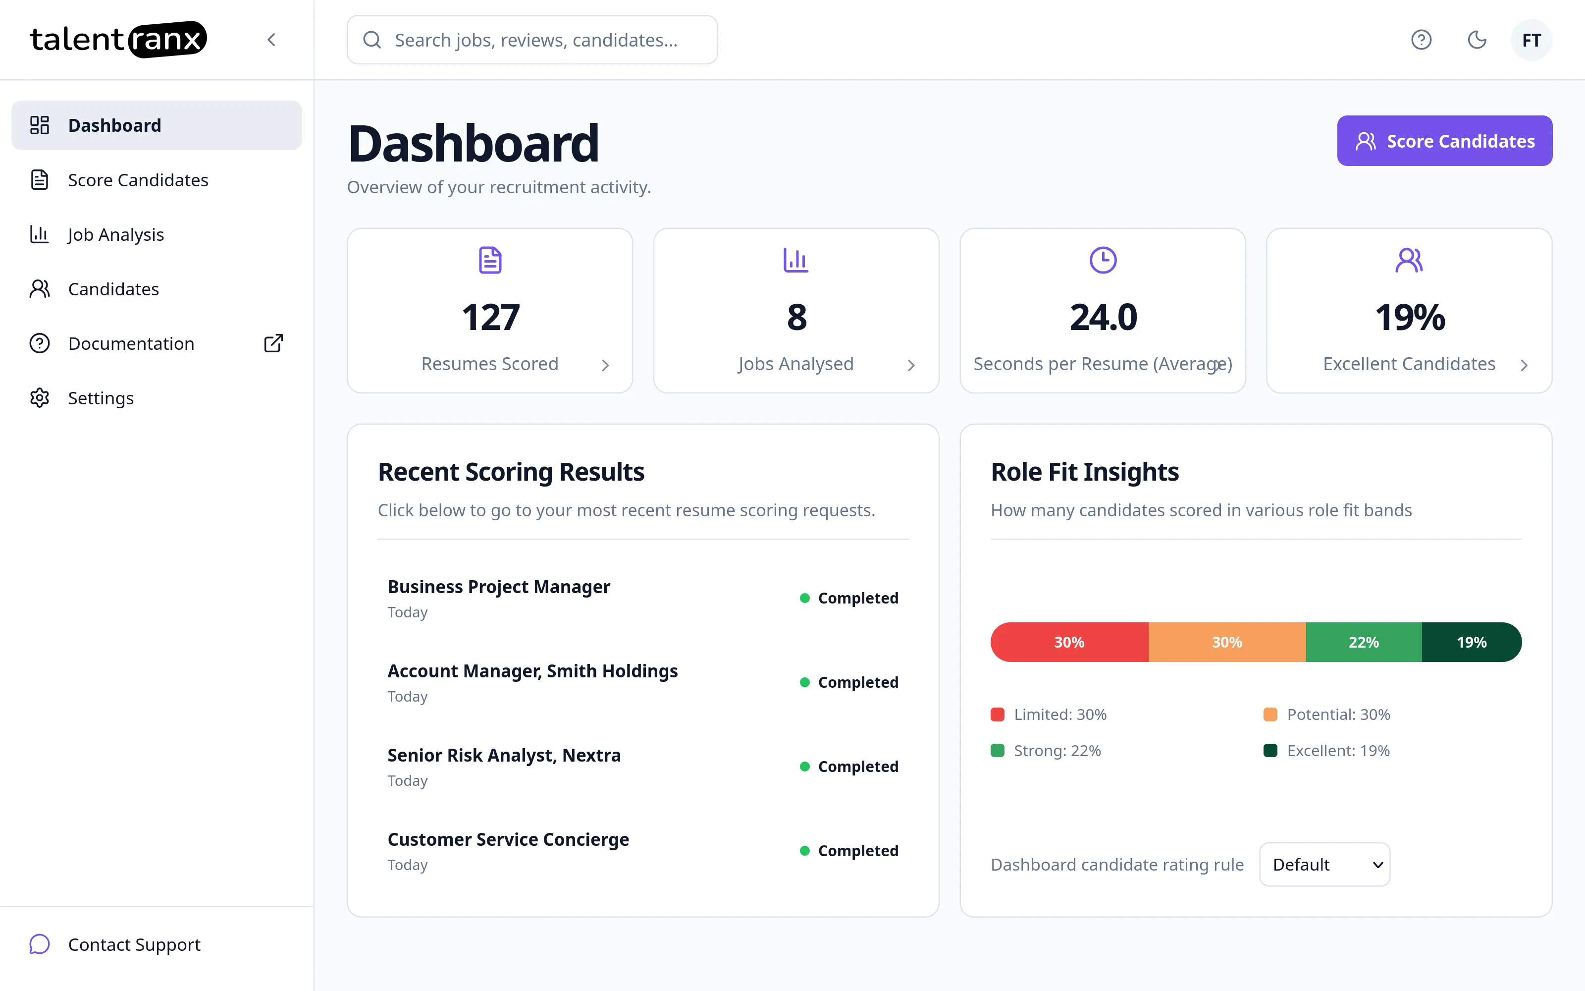Image resolution: width=1585 pixels, height=991 pixels.
Task: Click the green 22% Strong bar segment
Action: pyautogui.click(x=1364, y=642)
